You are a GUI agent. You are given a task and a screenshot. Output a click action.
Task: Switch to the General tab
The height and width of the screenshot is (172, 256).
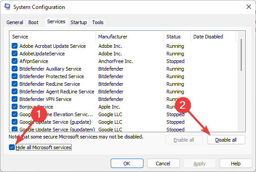(x=15, y=22)
